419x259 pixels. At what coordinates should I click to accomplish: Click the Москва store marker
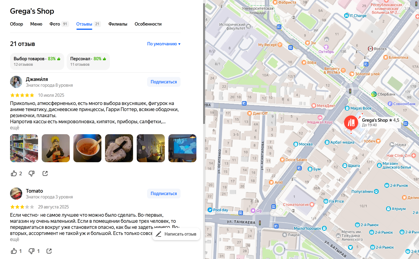pyautogui.click(x=295, y=144)
